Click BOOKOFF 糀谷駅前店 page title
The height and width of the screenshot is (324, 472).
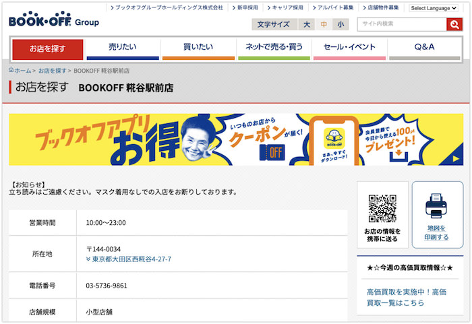tap(126, 88)
